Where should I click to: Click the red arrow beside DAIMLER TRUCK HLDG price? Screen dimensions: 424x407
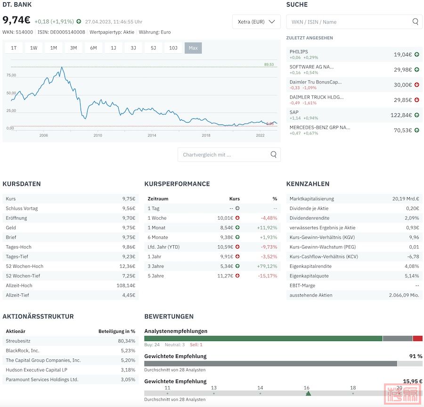click(x=417, y=100)
